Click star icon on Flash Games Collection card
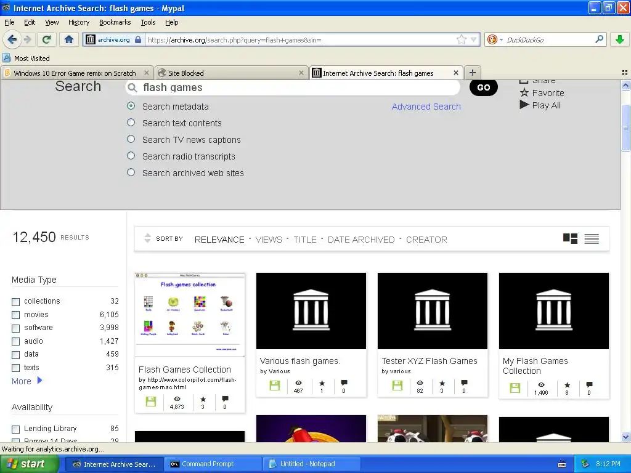 [203, 399]
